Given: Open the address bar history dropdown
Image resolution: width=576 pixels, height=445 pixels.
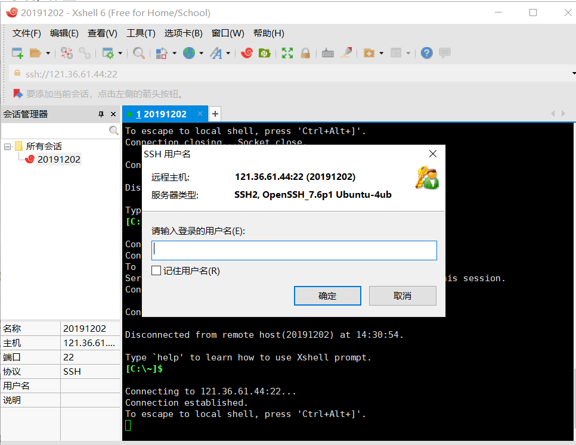Looking at the screenshot, I should (574, 73).
